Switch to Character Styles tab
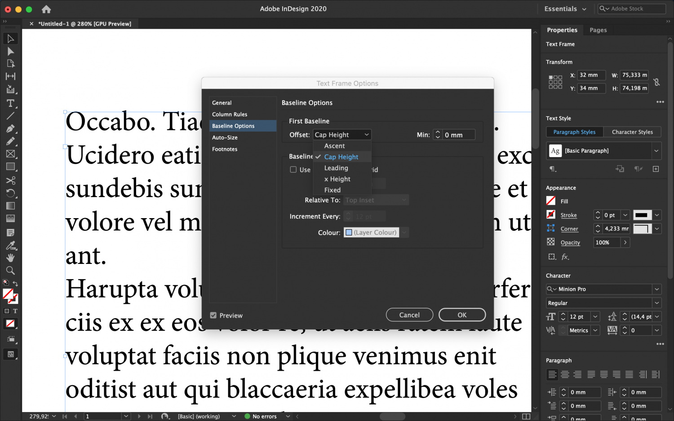The image size is (674, 421). 632,132
